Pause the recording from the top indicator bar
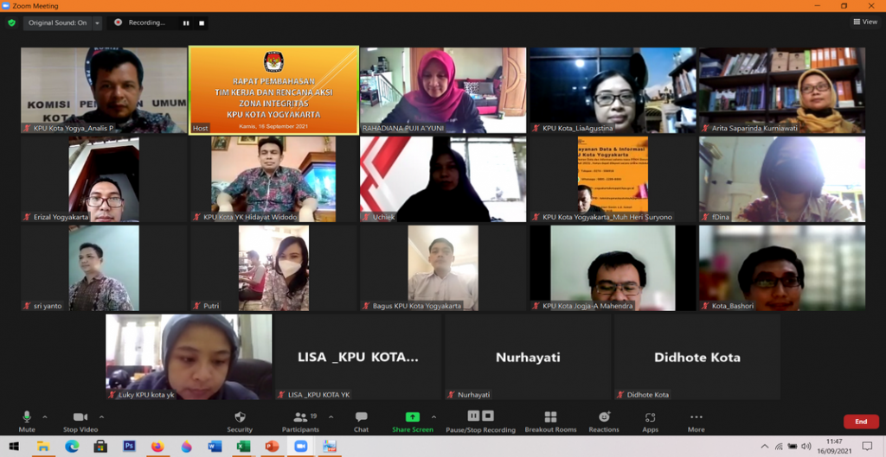Image resolution: width=886 pixels, height=457 pixels. pyautogui.click(x=186, y=23)
